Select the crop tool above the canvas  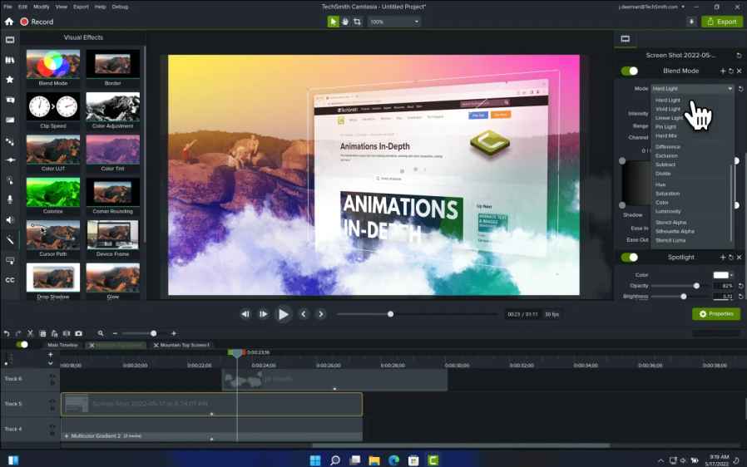[357, 22]
